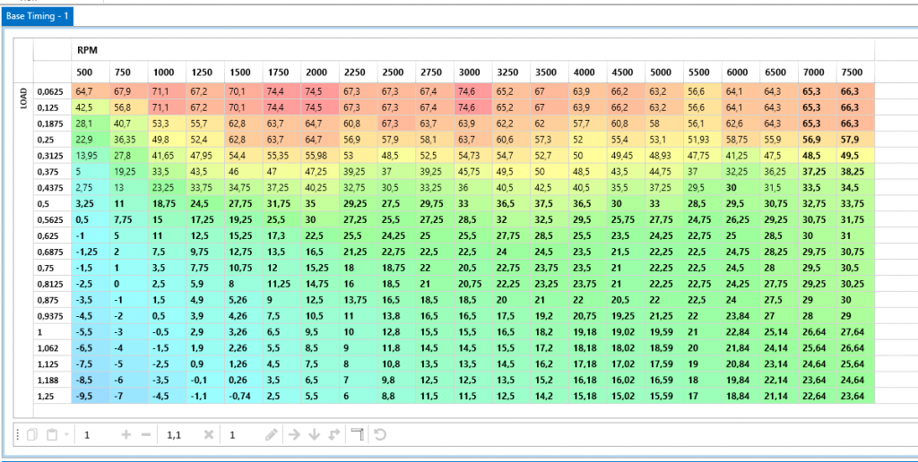This screenshot has height=462, width=918.
Task: Switch to the Base Timing - 1 tab
Action: 37,16
